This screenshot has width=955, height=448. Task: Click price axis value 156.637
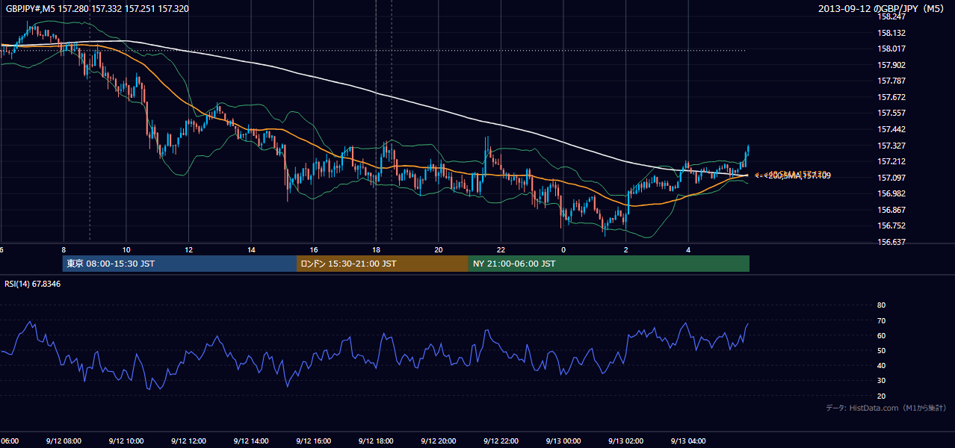click(892, 242)
